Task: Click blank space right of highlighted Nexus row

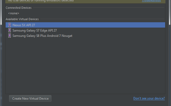Action: tap(107, 25)
